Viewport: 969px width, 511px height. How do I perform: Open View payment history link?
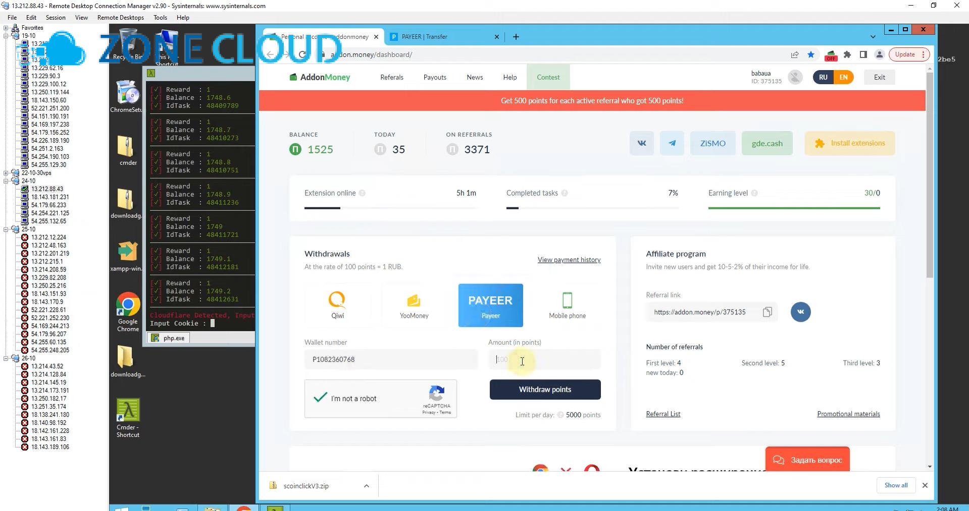point(569,260)
